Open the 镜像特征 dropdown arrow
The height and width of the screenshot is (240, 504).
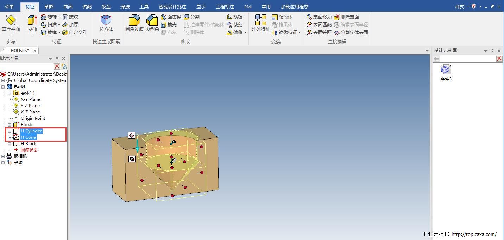coord(300,32)
